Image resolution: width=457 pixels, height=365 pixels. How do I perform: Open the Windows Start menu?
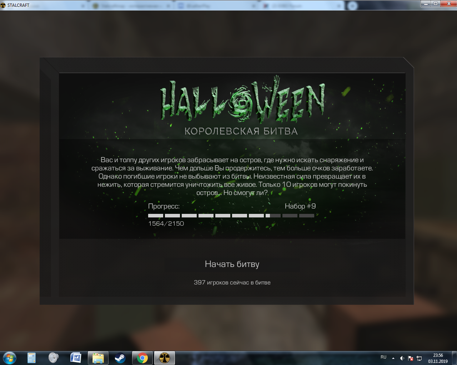pyautogui.click(x=10, y=358)
